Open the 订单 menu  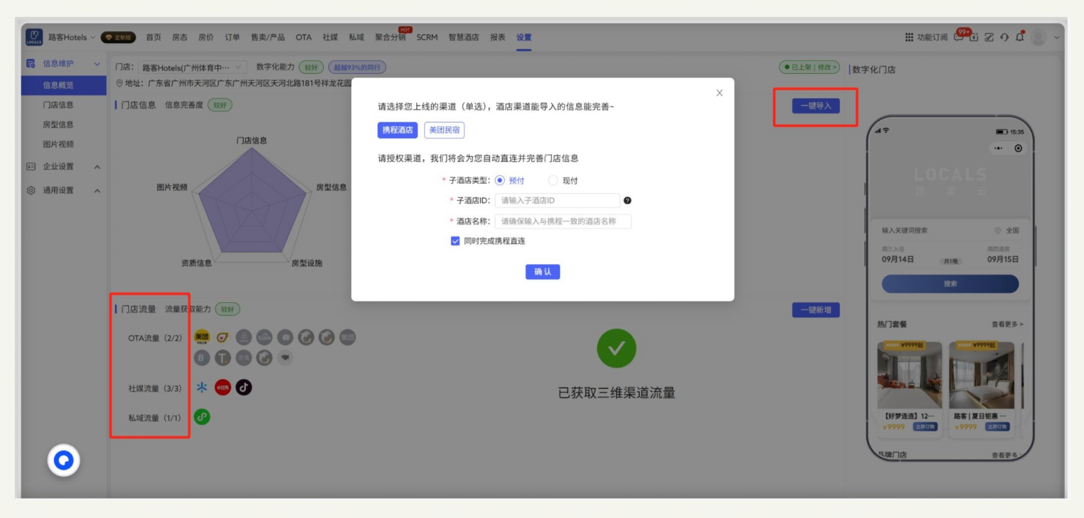[232, 37]
